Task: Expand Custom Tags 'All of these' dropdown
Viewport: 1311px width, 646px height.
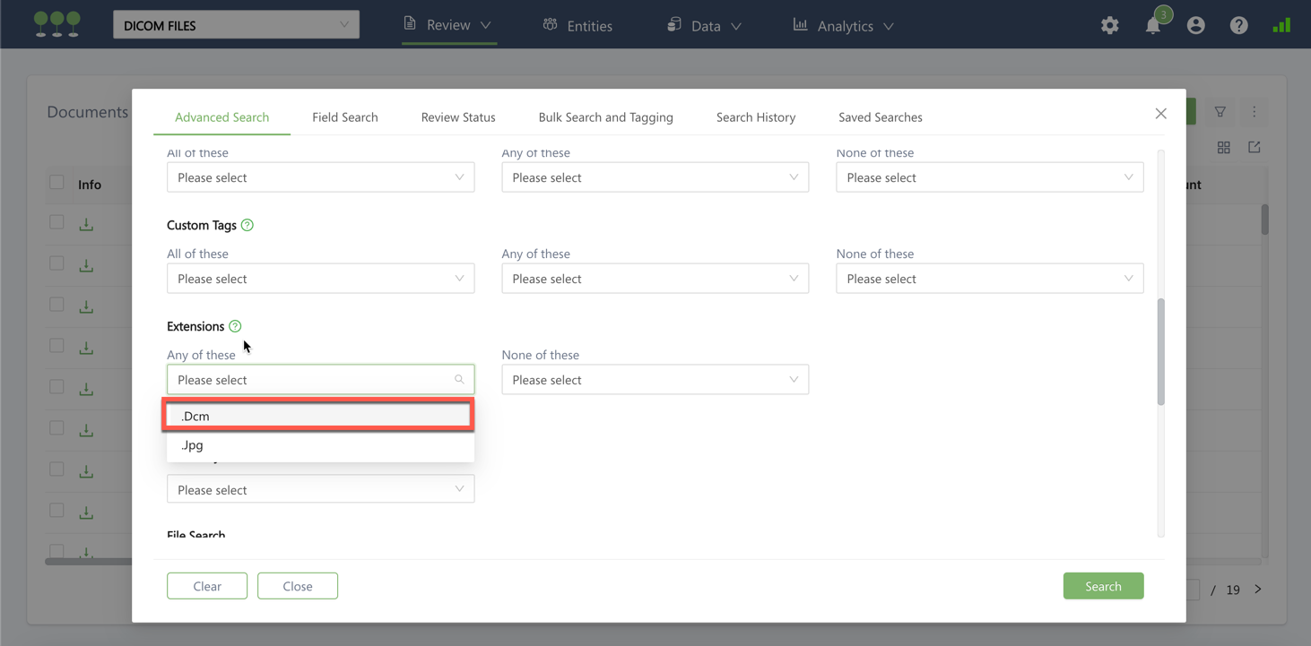Action: click(320, 279)
